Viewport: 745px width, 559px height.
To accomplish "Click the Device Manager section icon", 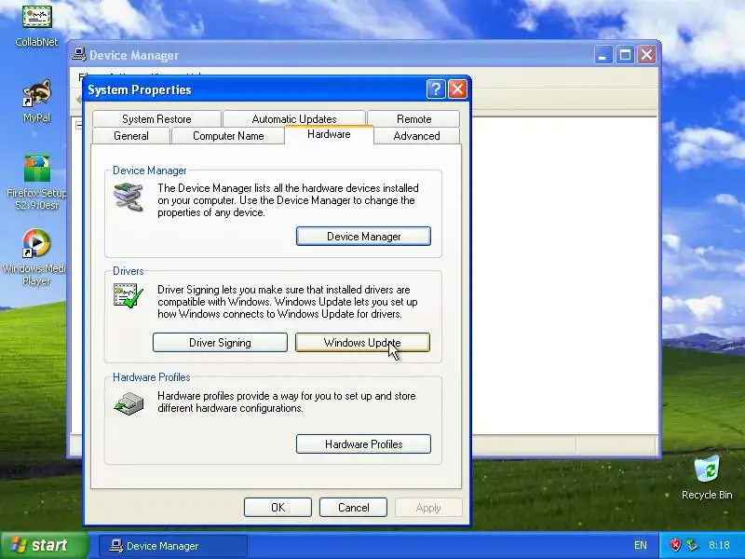I will tap(129, 198).
